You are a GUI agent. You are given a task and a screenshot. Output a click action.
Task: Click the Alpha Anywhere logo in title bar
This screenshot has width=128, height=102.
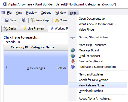point(5,4)
